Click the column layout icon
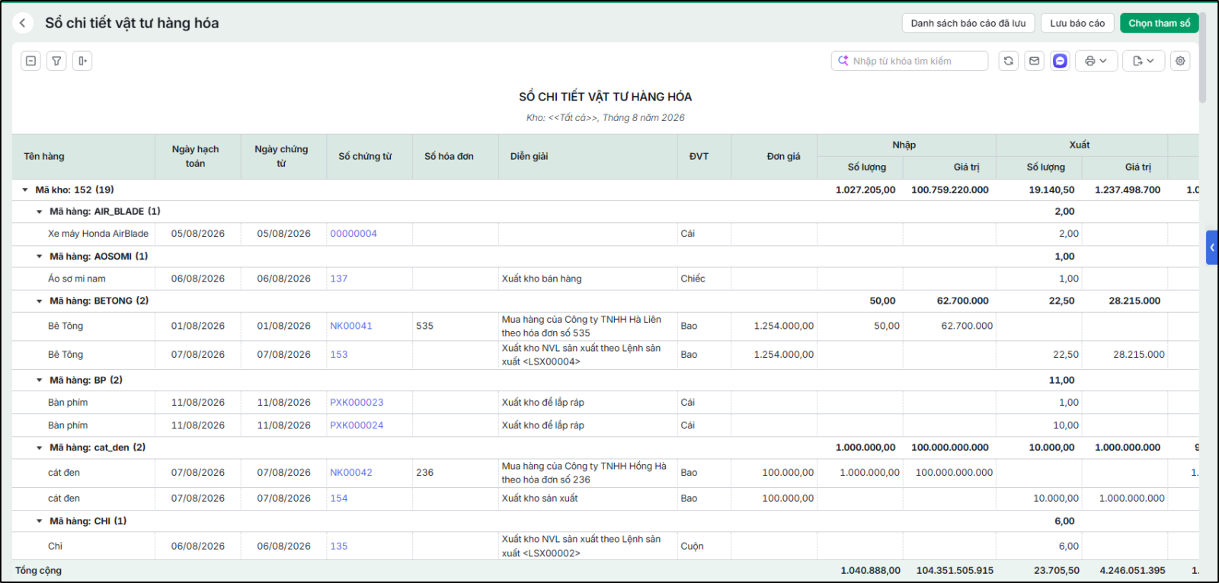 82,61
